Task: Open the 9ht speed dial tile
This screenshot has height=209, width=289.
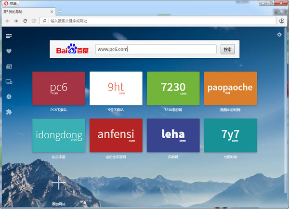Action: point(116,89)
